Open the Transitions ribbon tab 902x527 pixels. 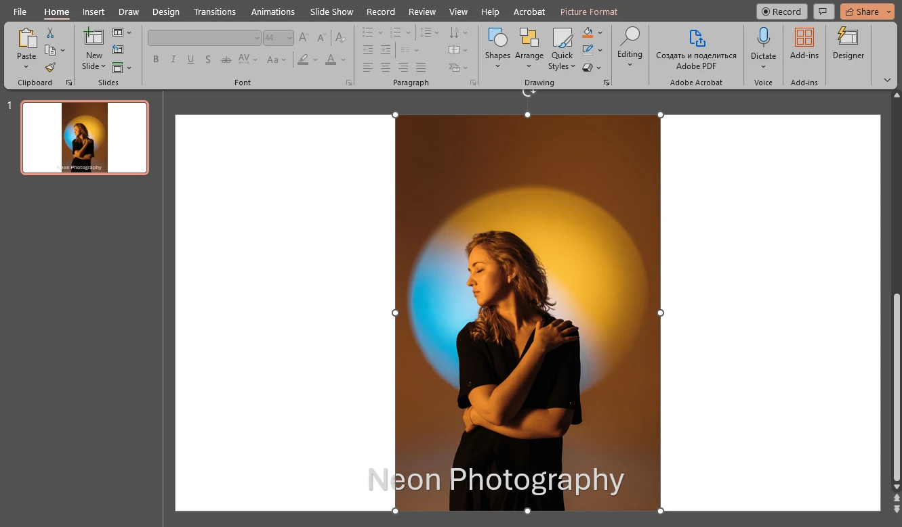click(214, 12)
